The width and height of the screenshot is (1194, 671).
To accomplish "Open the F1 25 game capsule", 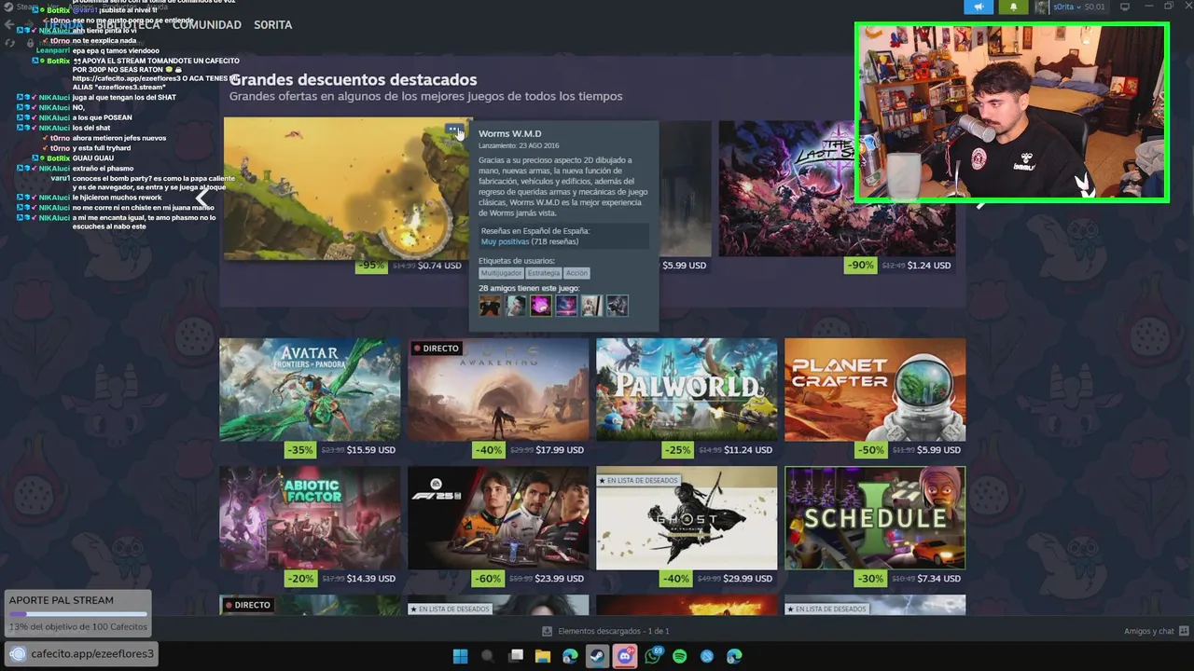I will click(x=498, y=517).
